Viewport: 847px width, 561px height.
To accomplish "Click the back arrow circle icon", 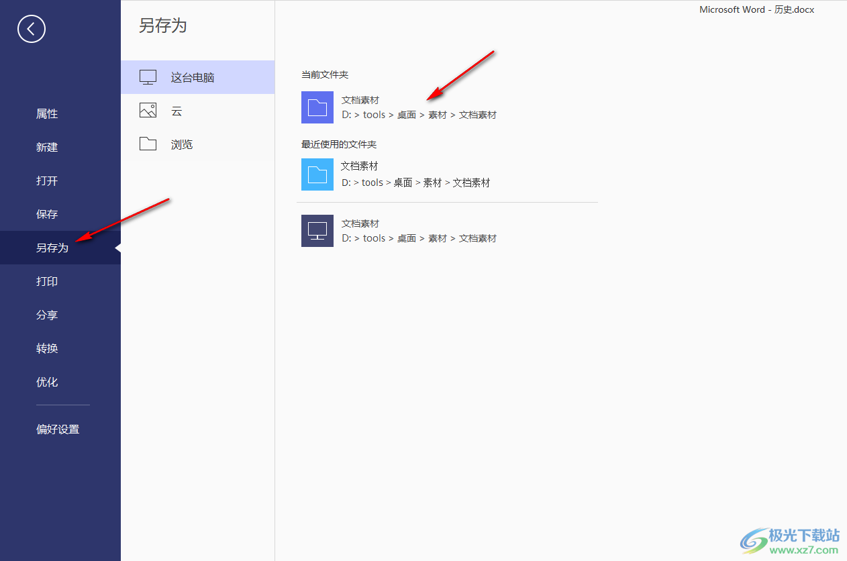I will tap(32, 29).
